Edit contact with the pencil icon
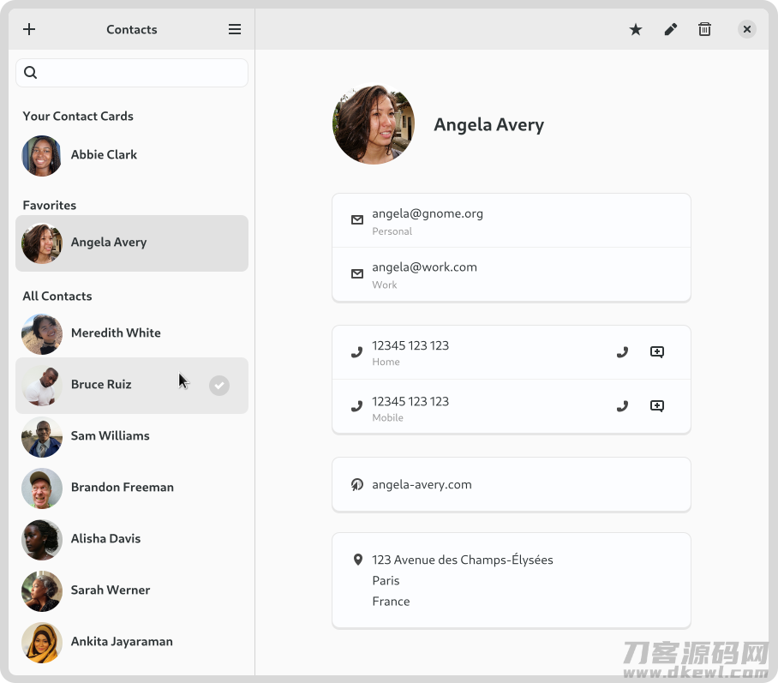 tap(670, 29)
